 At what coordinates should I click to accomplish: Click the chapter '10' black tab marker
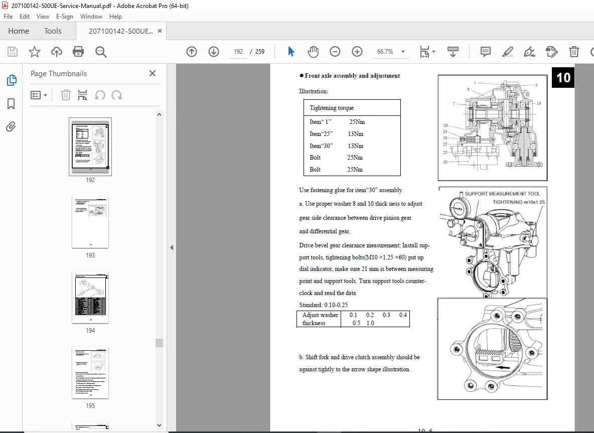pos(563,78)
